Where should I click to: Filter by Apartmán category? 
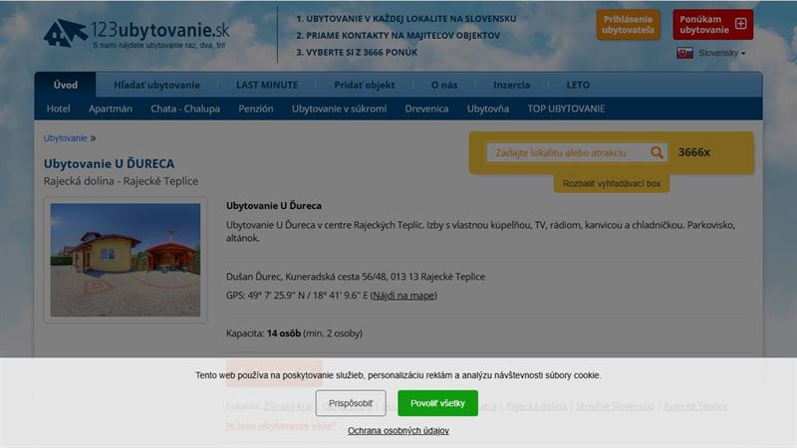point(111,109)
